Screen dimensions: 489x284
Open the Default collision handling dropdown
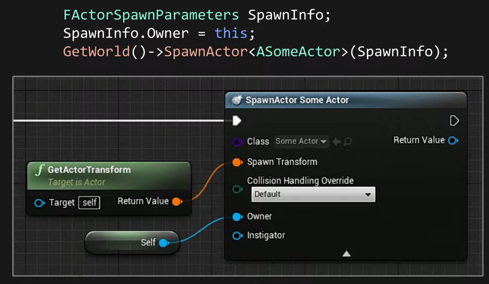313,194
